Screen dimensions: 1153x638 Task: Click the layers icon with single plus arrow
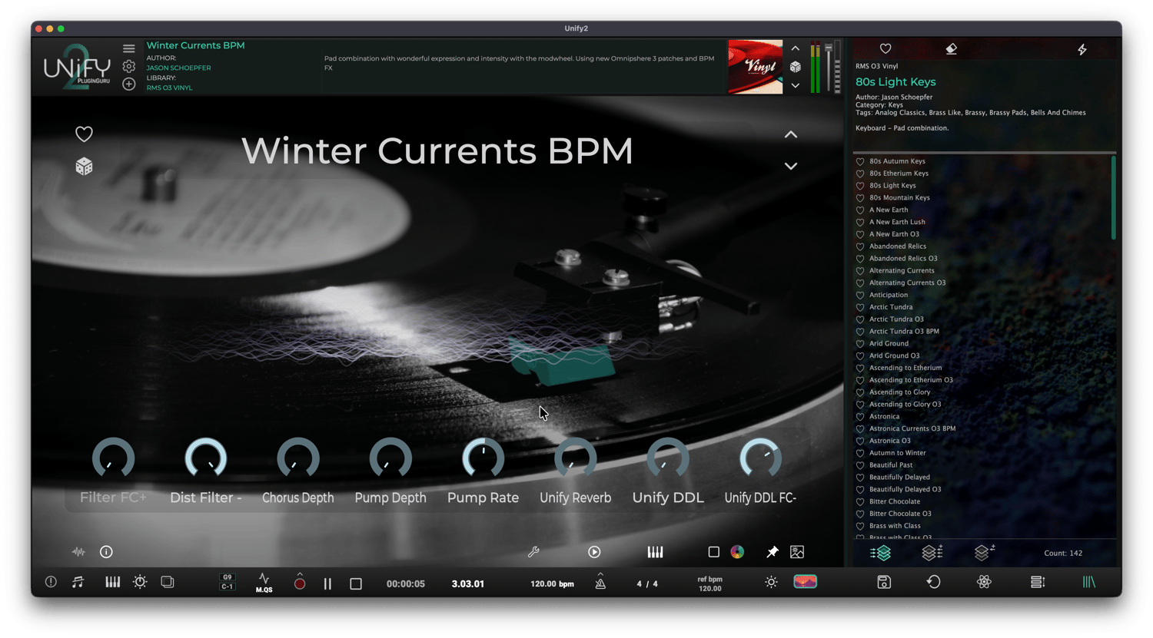point(984,553)
